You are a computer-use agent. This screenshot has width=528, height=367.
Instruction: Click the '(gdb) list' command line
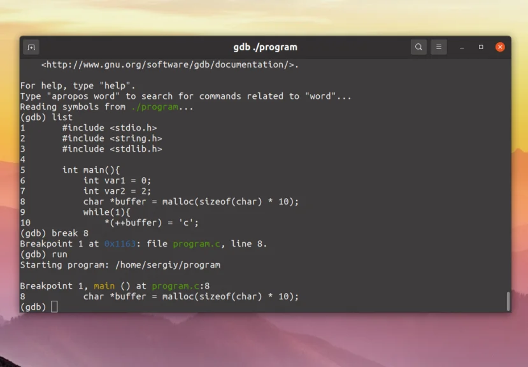(46, 117)
